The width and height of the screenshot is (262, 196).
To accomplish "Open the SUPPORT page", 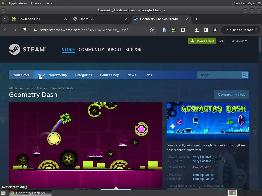I will pyautogui.click(x=135, y=50).
